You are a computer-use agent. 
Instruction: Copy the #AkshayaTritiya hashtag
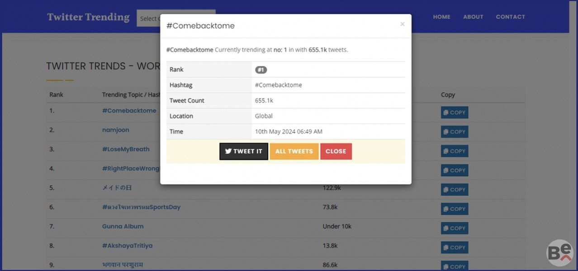pyautogui.click(x=454, y=248)
